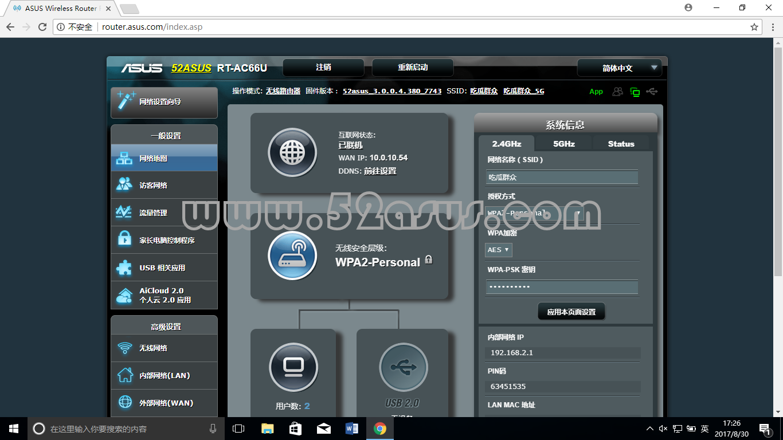The width and height of the screenshot is (783, 440).
Task: Click the 注销 logout button
Action: tap(323, 68)
